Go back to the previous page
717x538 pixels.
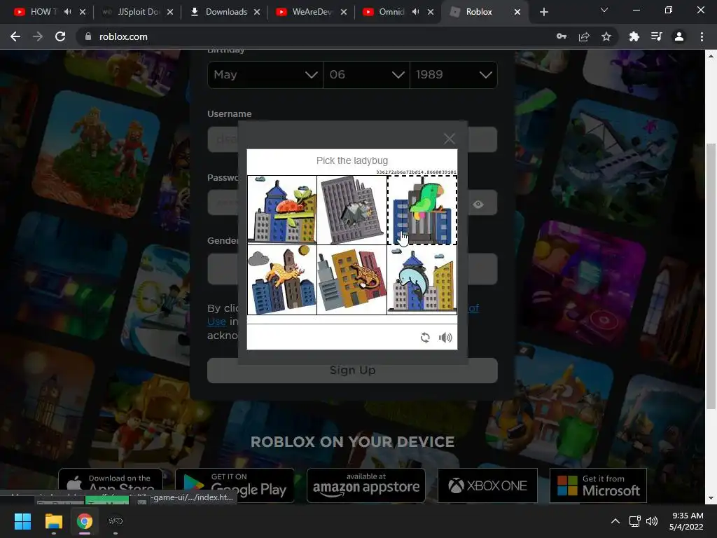[15, 36]
